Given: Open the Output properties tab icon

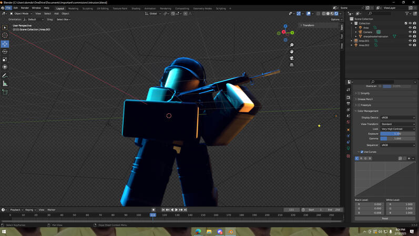Looking at the screenshot, I should (348, 103).
